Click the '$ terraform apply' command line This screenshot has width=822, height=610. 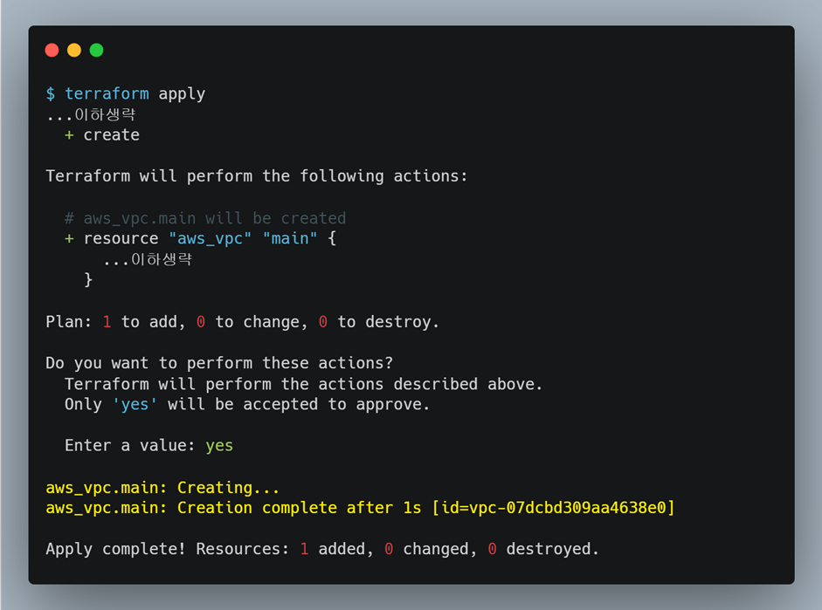click(125, 93)
